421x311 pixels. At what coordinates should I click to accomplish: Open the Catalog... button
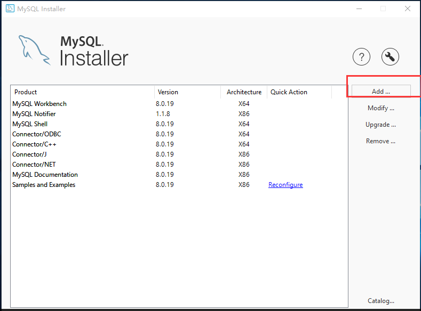pyautogui.click(x=381, y=301)
